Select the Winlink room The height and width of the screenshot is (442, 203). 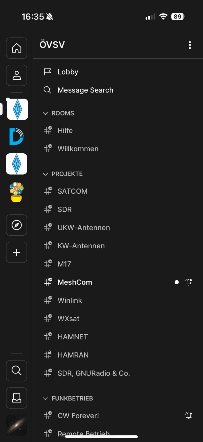[x=70, y=300]
